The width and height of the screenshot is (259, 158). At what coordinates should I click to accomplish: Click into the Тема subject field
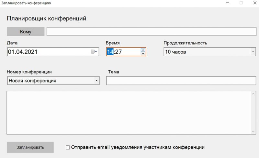(181, 81)
